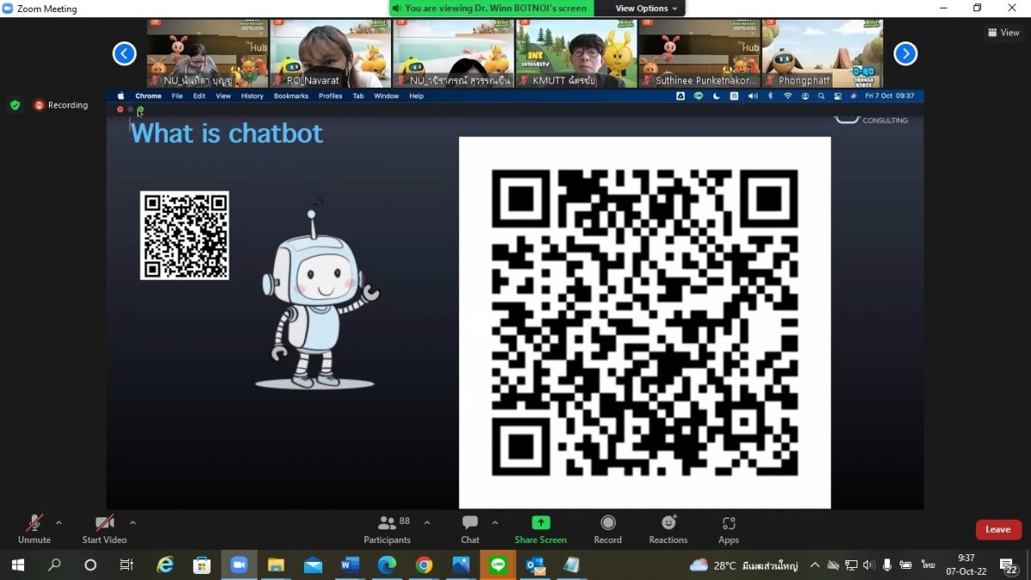The width and height of the screenshot is (1031, 580).
Task: Open the View Options dropdown
Action: click(647, 9)
